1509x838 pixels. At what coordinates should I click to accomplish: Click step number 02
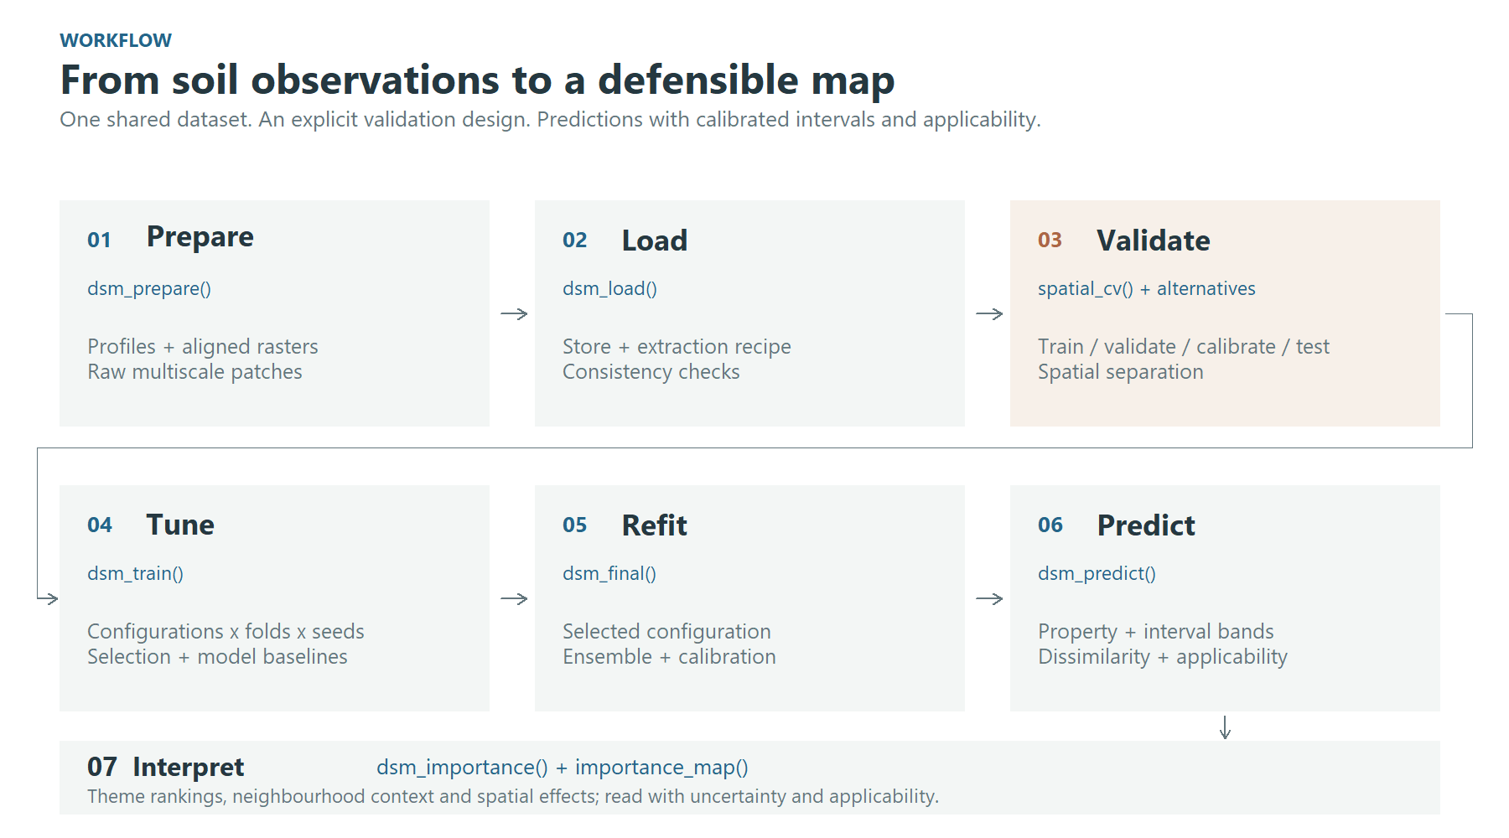[x=575, y=241]
